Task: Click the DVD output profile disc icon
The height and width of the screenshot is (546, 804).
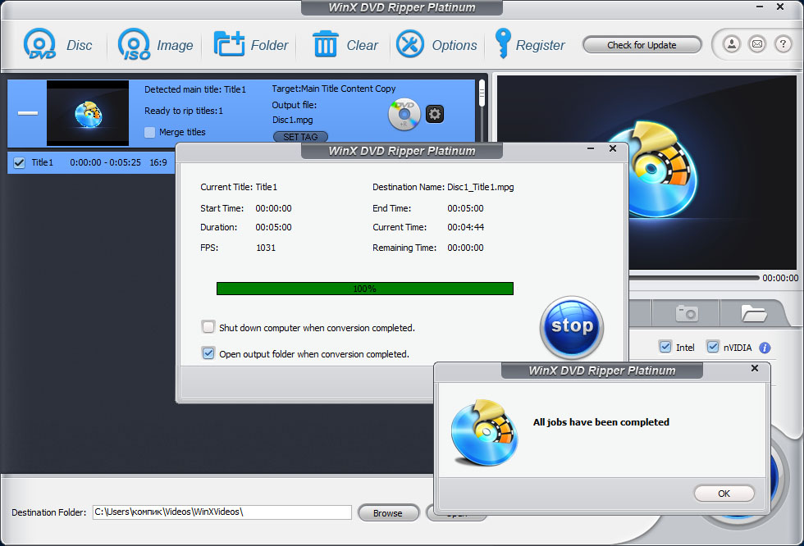Action: (404, 114)
